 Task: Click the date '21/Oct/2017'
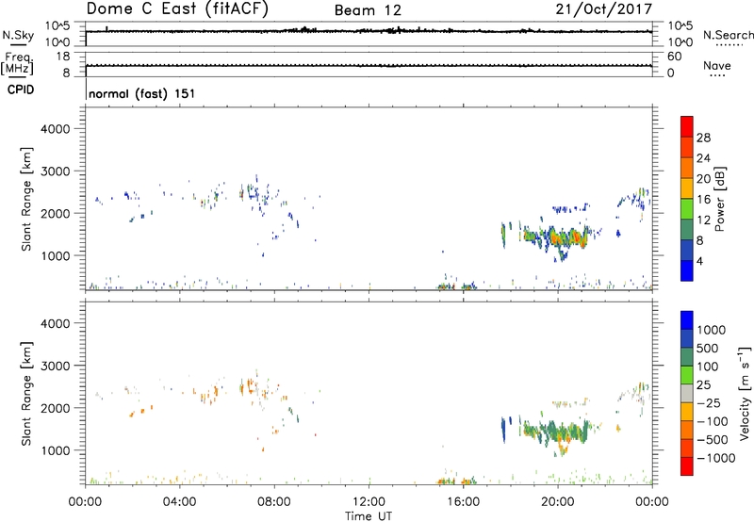tap(604, 9)
